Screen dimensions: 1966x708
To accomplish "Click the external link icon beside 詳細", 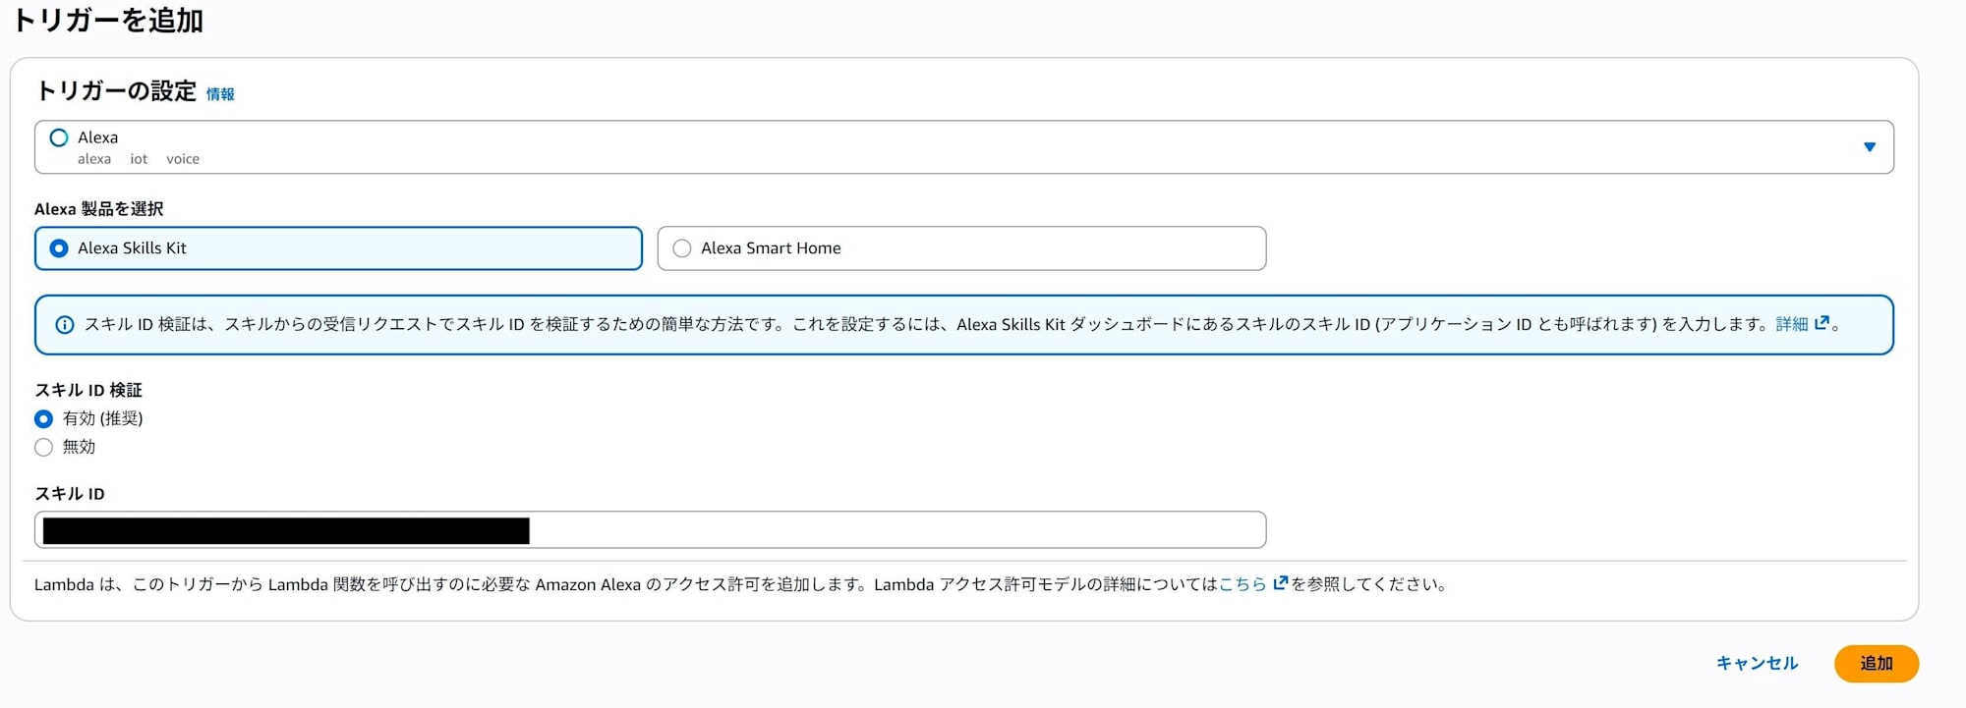I will (1821, 323).
